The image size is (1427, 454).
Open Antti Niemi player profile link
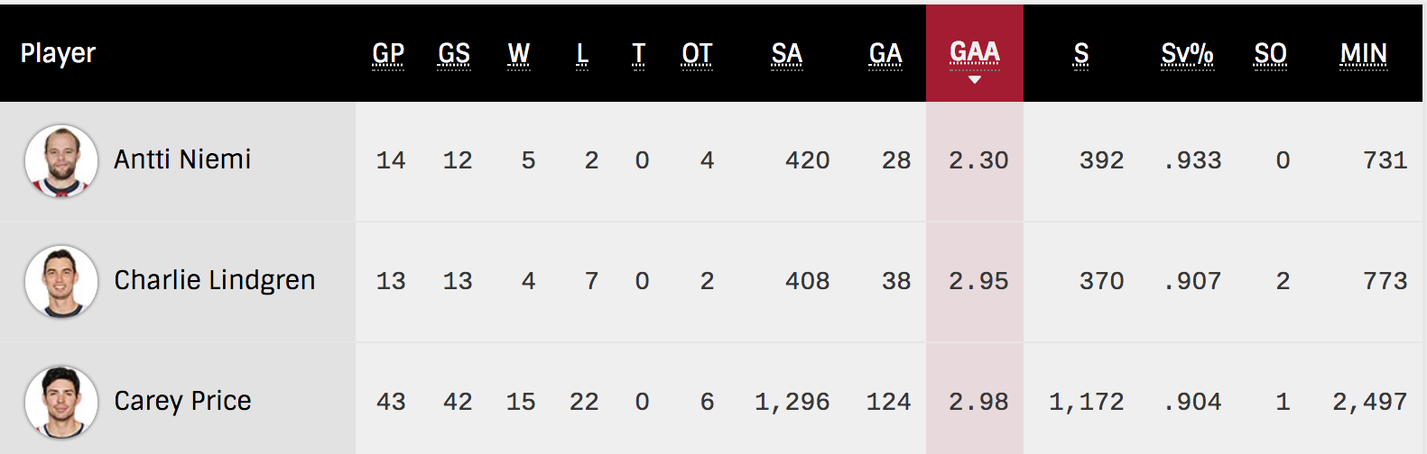click(x=182, y=159)
